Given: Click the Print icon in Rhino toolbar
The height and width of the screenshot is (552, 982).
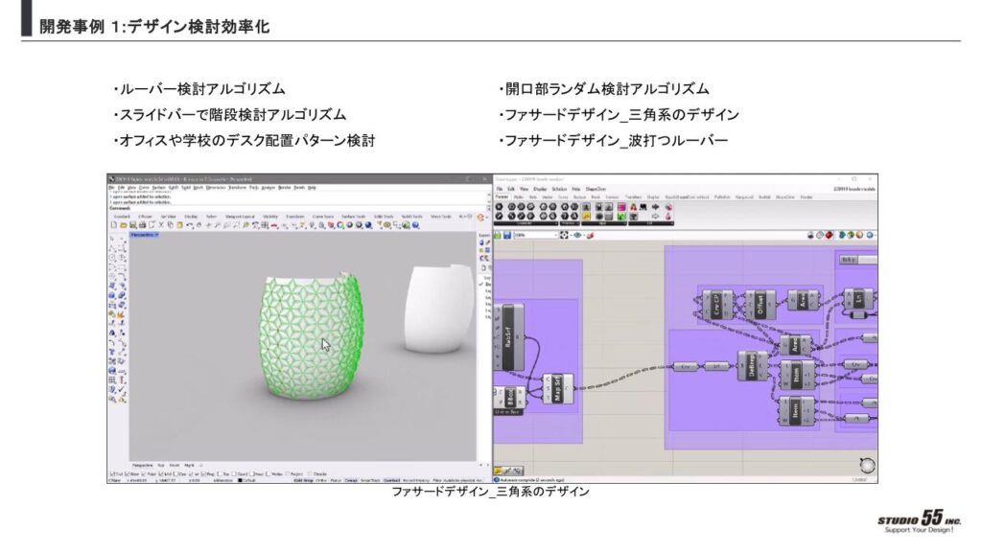Looking at the screenshot, I should (142, 225).
